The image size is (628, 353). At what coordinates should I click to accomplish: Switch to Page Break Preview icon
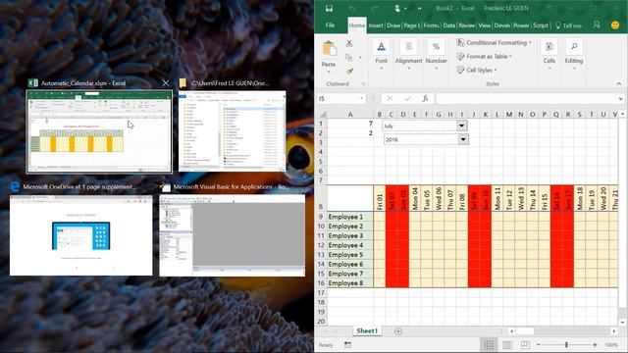[x=525, y=344]
